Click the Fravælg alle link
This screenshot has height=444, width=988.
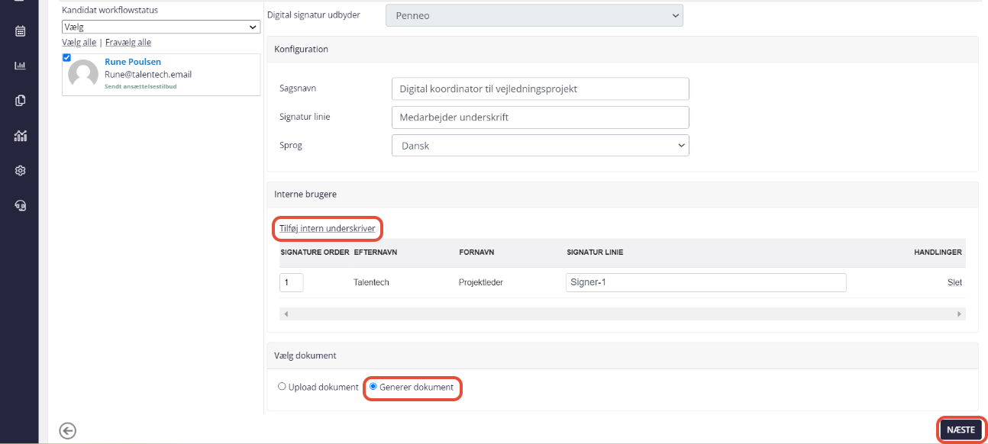point(128,43)
